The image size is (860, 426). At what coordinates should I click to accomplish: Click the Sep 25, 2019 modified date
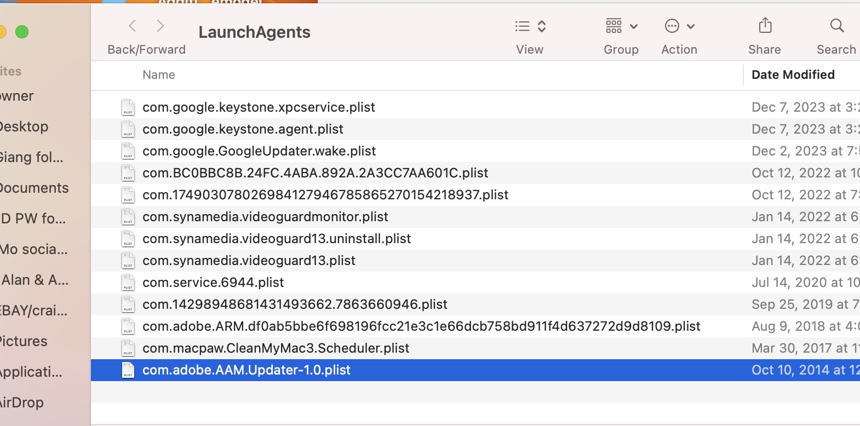805,304
